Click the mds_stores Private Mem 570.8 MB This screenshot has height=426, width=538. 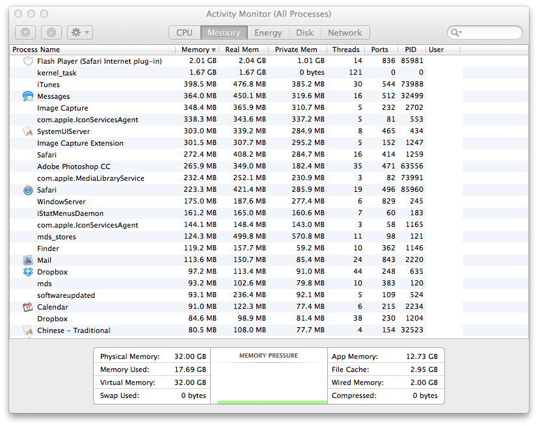308,236
